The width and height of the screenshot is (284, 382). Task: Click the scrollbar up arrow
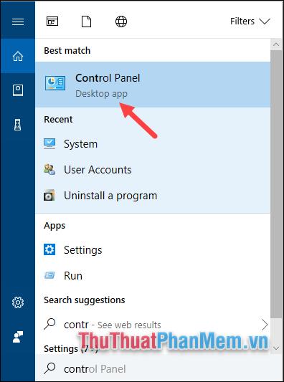pyautogui.click(x=276, y=44)
